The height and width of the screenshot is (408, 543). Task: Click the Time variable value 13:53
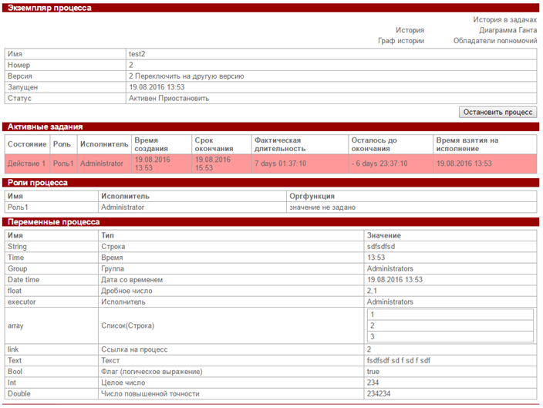(x=376, y=258)
